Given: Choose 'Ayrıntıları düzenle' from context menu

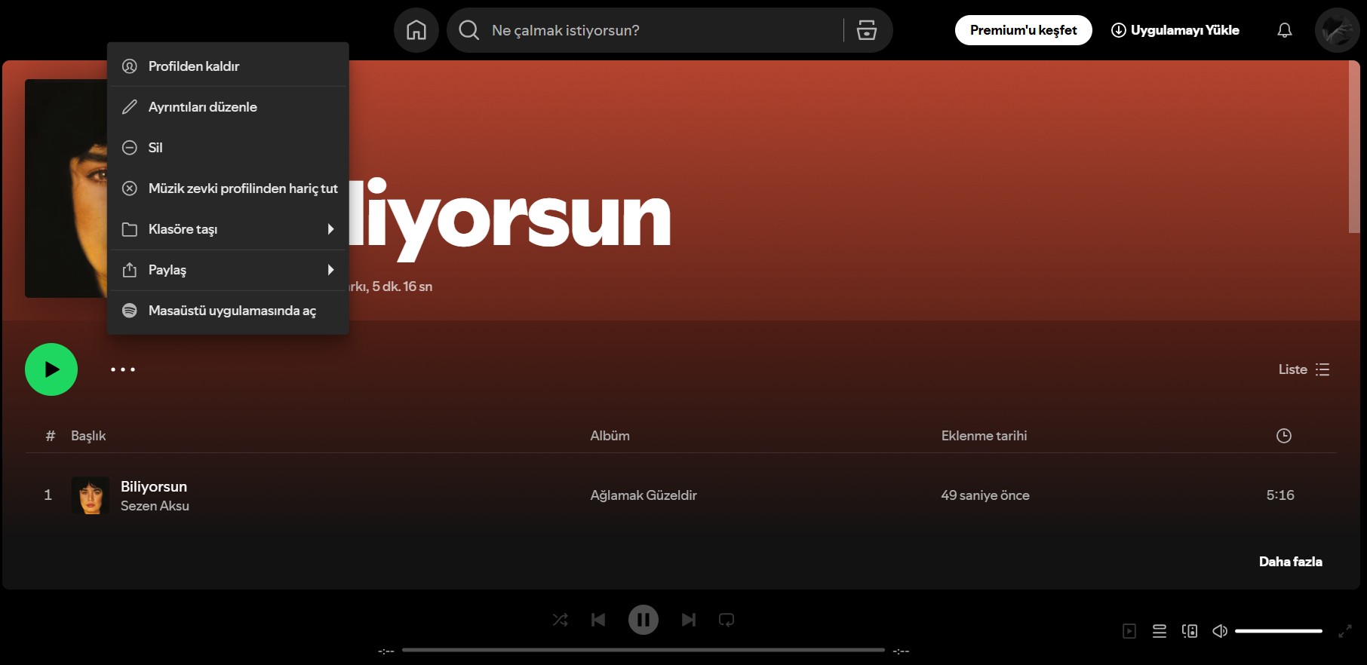Looking at the screenshot, I should click(228, 107).
